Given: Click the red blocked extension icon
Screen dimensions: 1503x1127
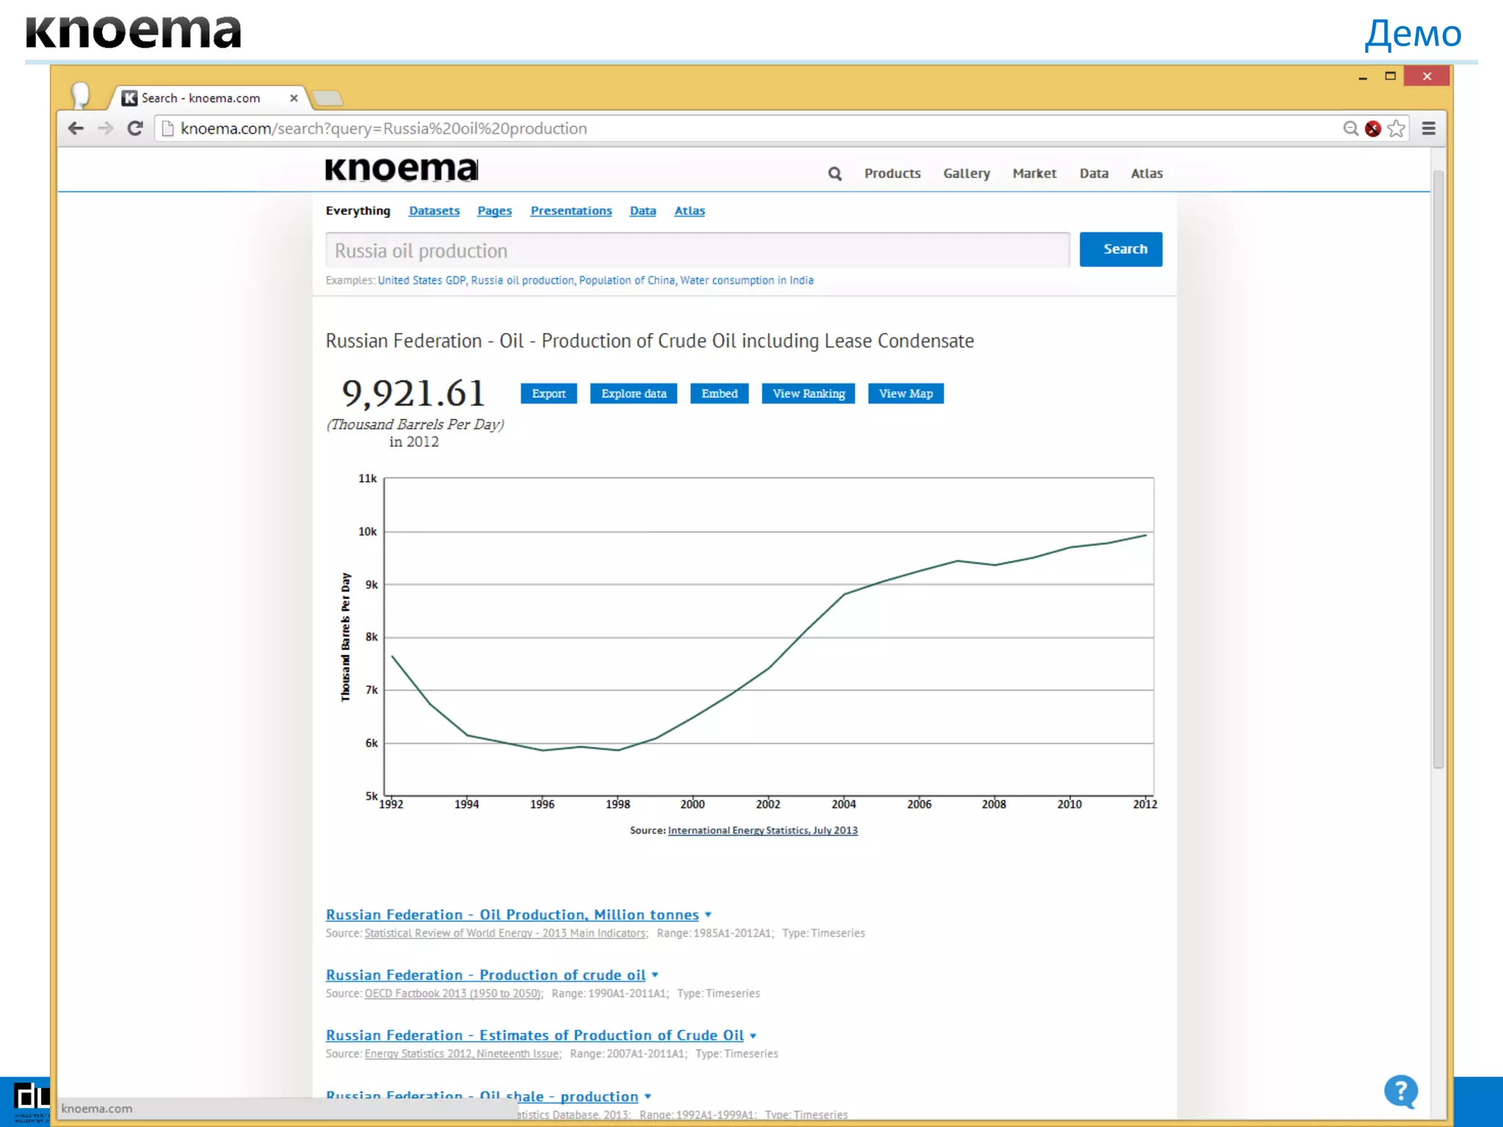Looking at the screenshot, I should [1372, 128].
